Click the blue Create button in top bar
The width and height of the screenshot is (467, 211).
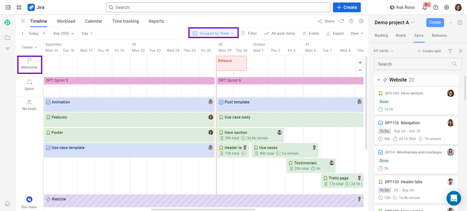(347, 7)
